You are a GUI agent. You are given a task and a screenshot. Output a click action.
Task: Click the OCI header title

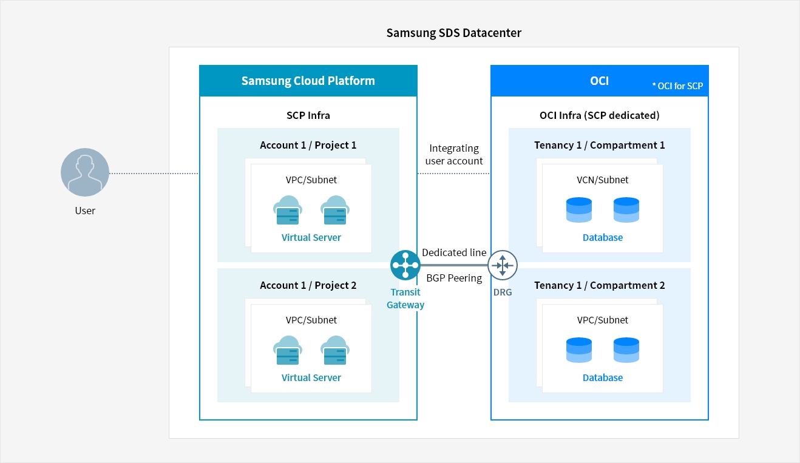tap(600, 81)
